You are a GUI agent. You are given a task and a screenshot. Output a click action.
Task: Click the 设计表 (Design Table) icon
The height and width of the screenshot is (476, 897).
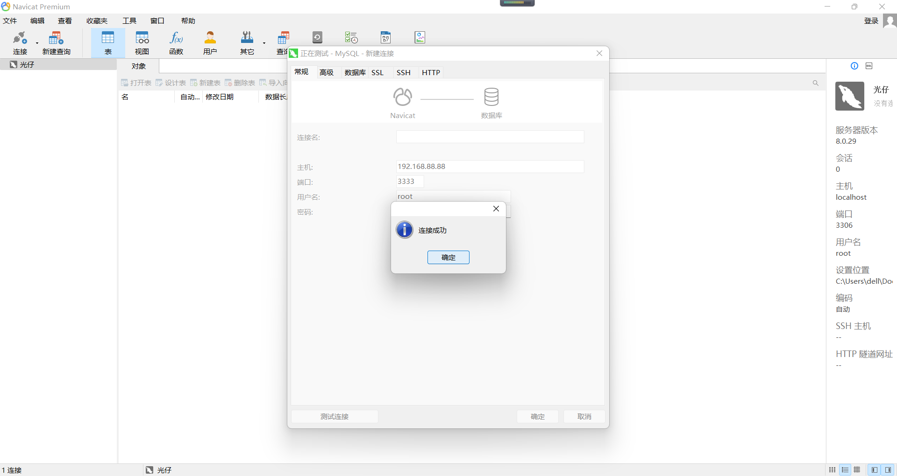click(159, 83)
